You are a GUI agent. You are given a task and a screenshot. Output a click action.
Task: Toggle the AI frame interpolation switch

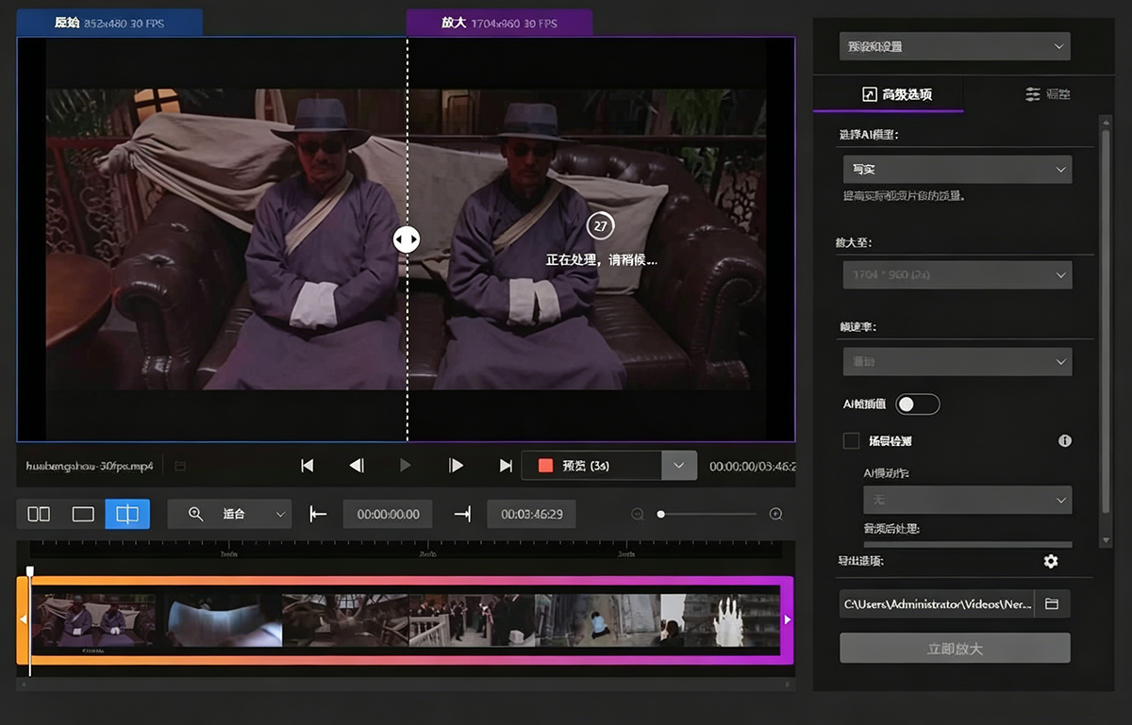(x=917, y=404)
